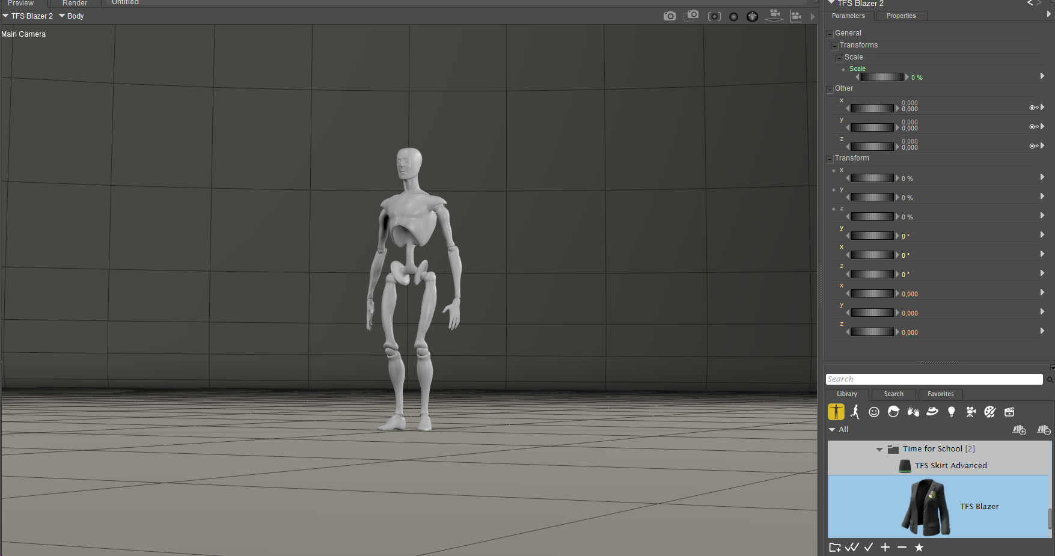Open the Lights bulb category
This screenshot has height=556, width=1055.
pos(951,412)
